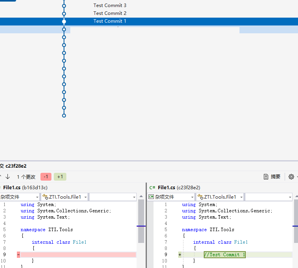Click the minus marker on left line 9
Image resolution: width=298 pixels, height=268 pixels.
[x=18, y=255]
